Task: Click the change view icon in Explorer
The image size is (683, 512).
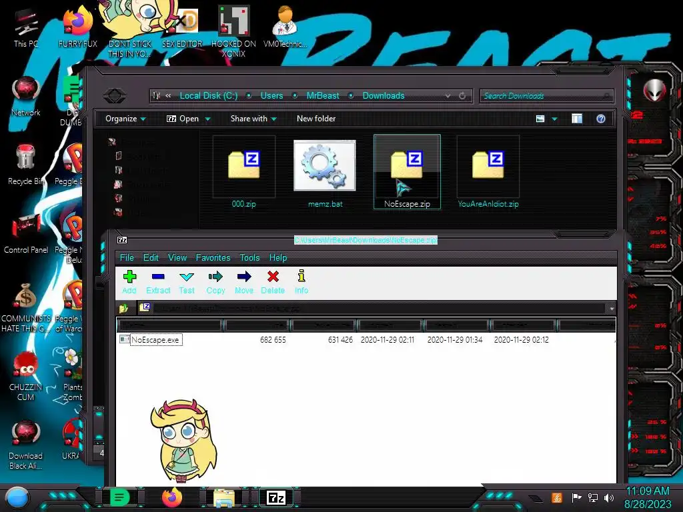Action: (540, 119)
